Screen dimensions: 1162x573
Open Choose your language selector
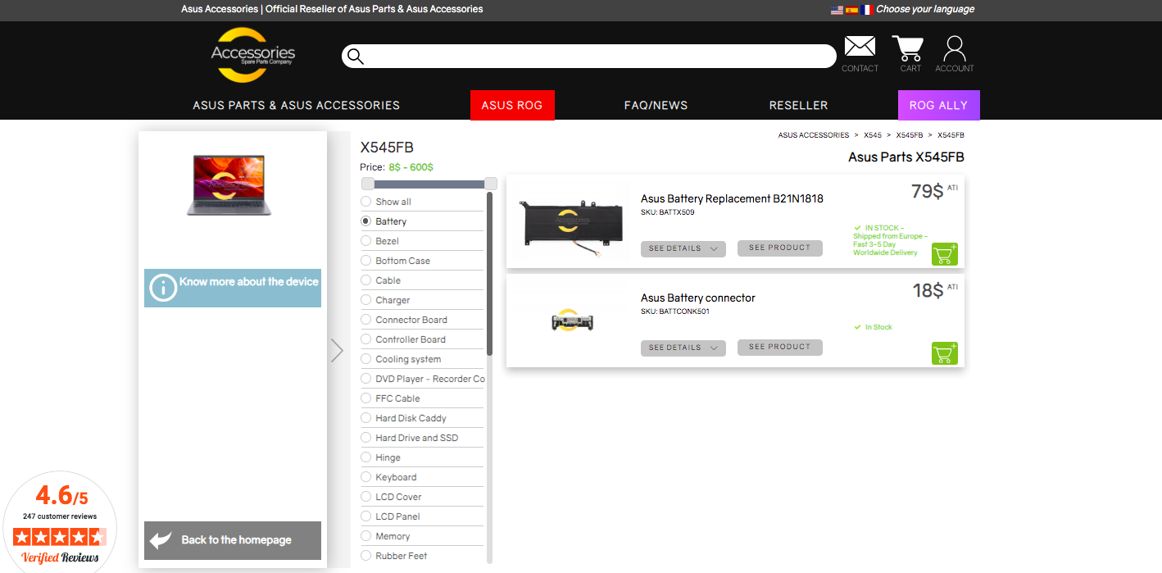coord(924,10)
